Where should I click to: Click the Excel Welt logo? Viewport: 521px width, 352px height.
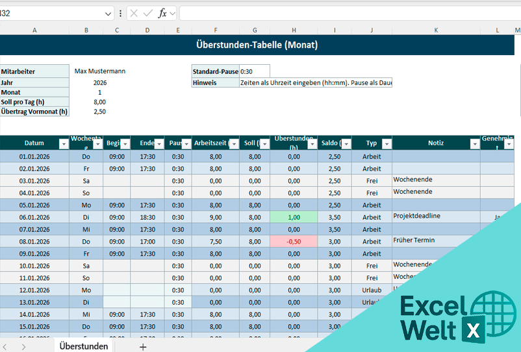click(x=448, y=317)
